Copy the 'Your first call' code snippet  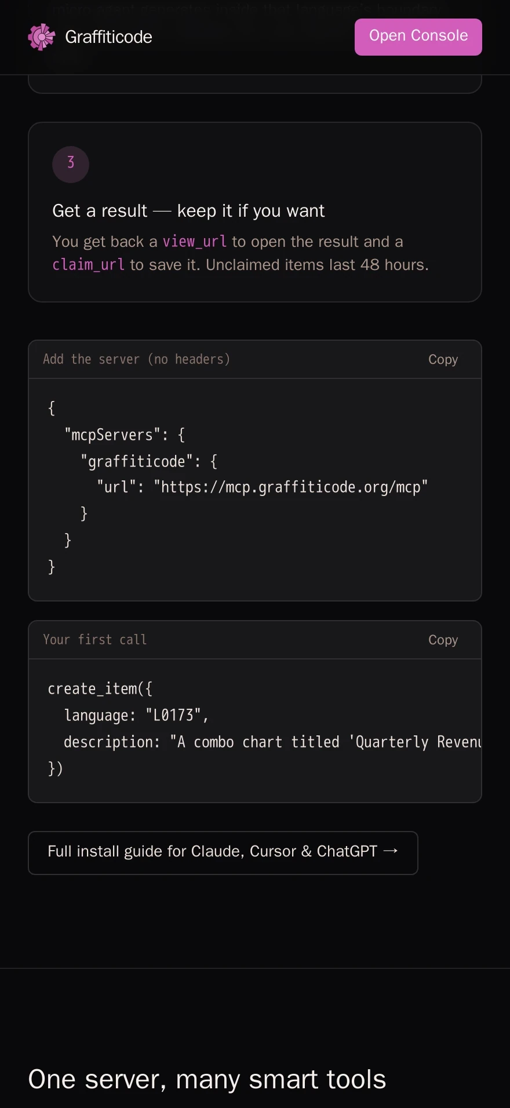tap(443, 640)
